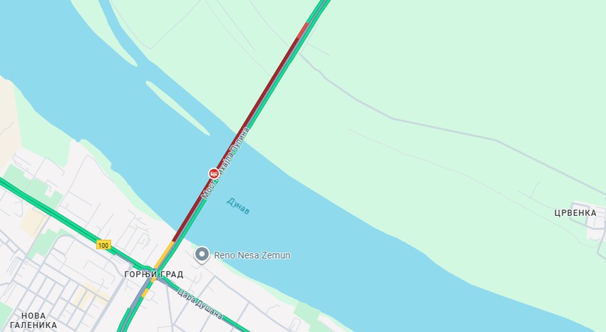Screen dimensions: 606x332
Task: Select the long narrow island in the Danube
Action: coord(178,108)
